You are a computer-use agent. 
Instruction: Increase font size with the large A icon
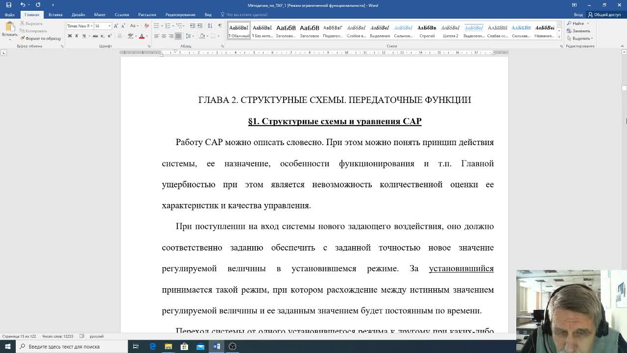(x=116, y=26)
